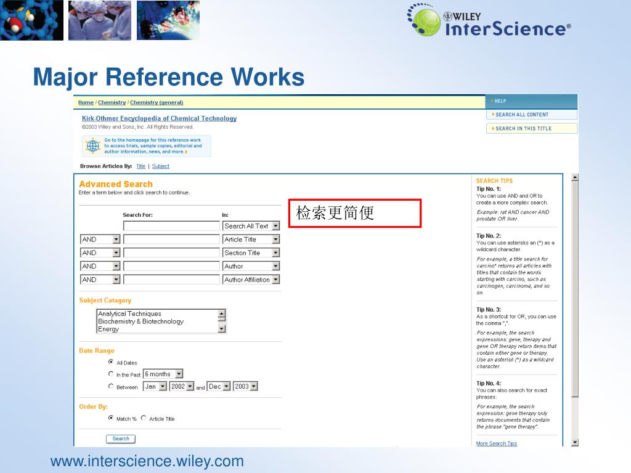This screenshot has height=473, width=631.
Task: Open the Jan start month dropdown
Action: pos(155,387)
